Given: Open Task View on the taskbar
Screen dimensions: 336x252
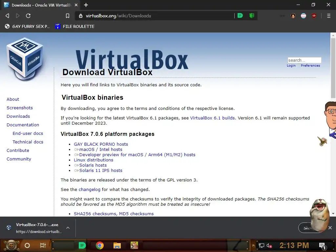Looking at the screenshot, I should click(x=43, y=245).
